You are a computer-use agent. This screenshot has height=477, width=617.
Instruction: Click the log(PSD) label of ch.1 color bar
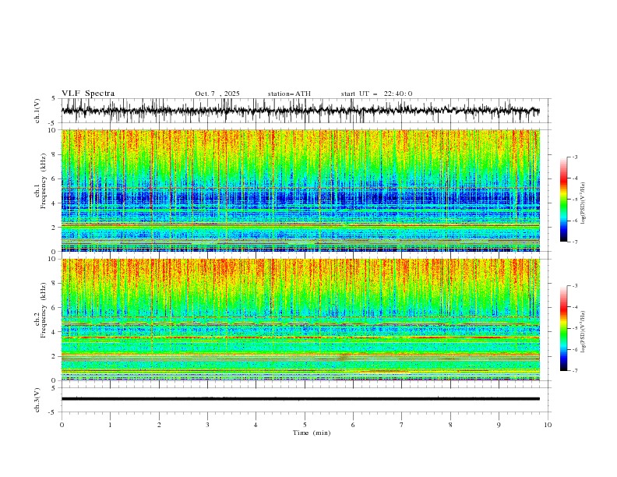click(x=583, y=203)
